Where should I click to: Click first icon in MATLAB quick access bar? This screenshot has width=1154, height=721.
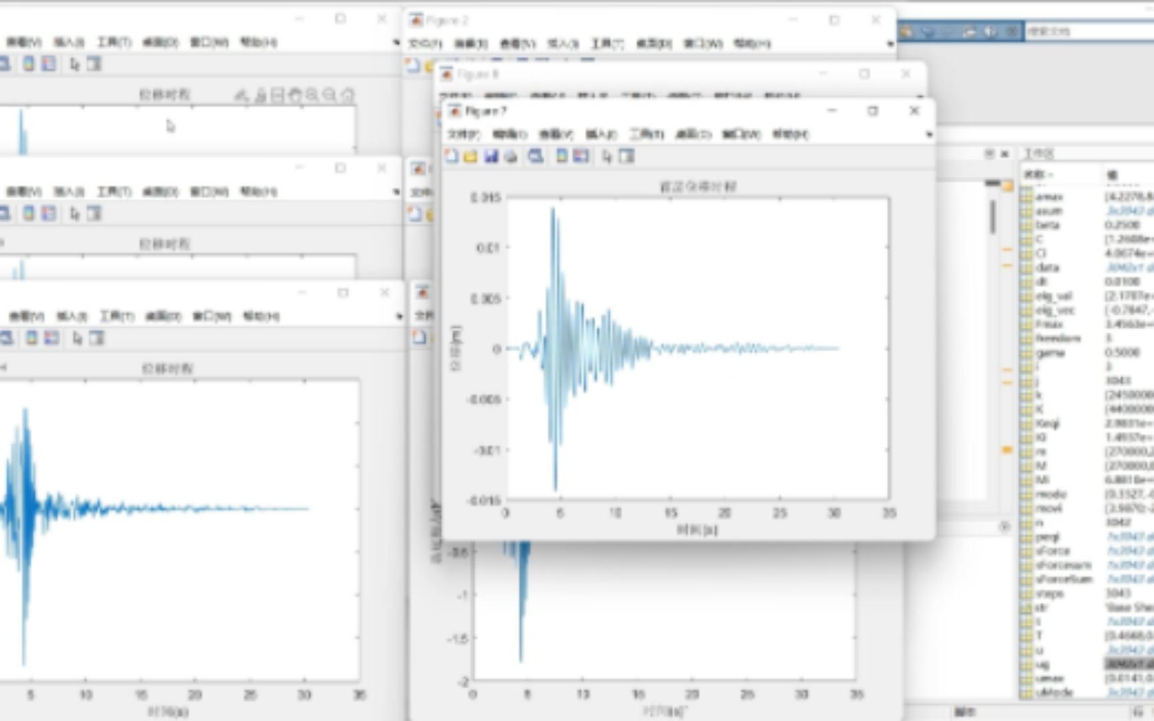coord(907,31)
